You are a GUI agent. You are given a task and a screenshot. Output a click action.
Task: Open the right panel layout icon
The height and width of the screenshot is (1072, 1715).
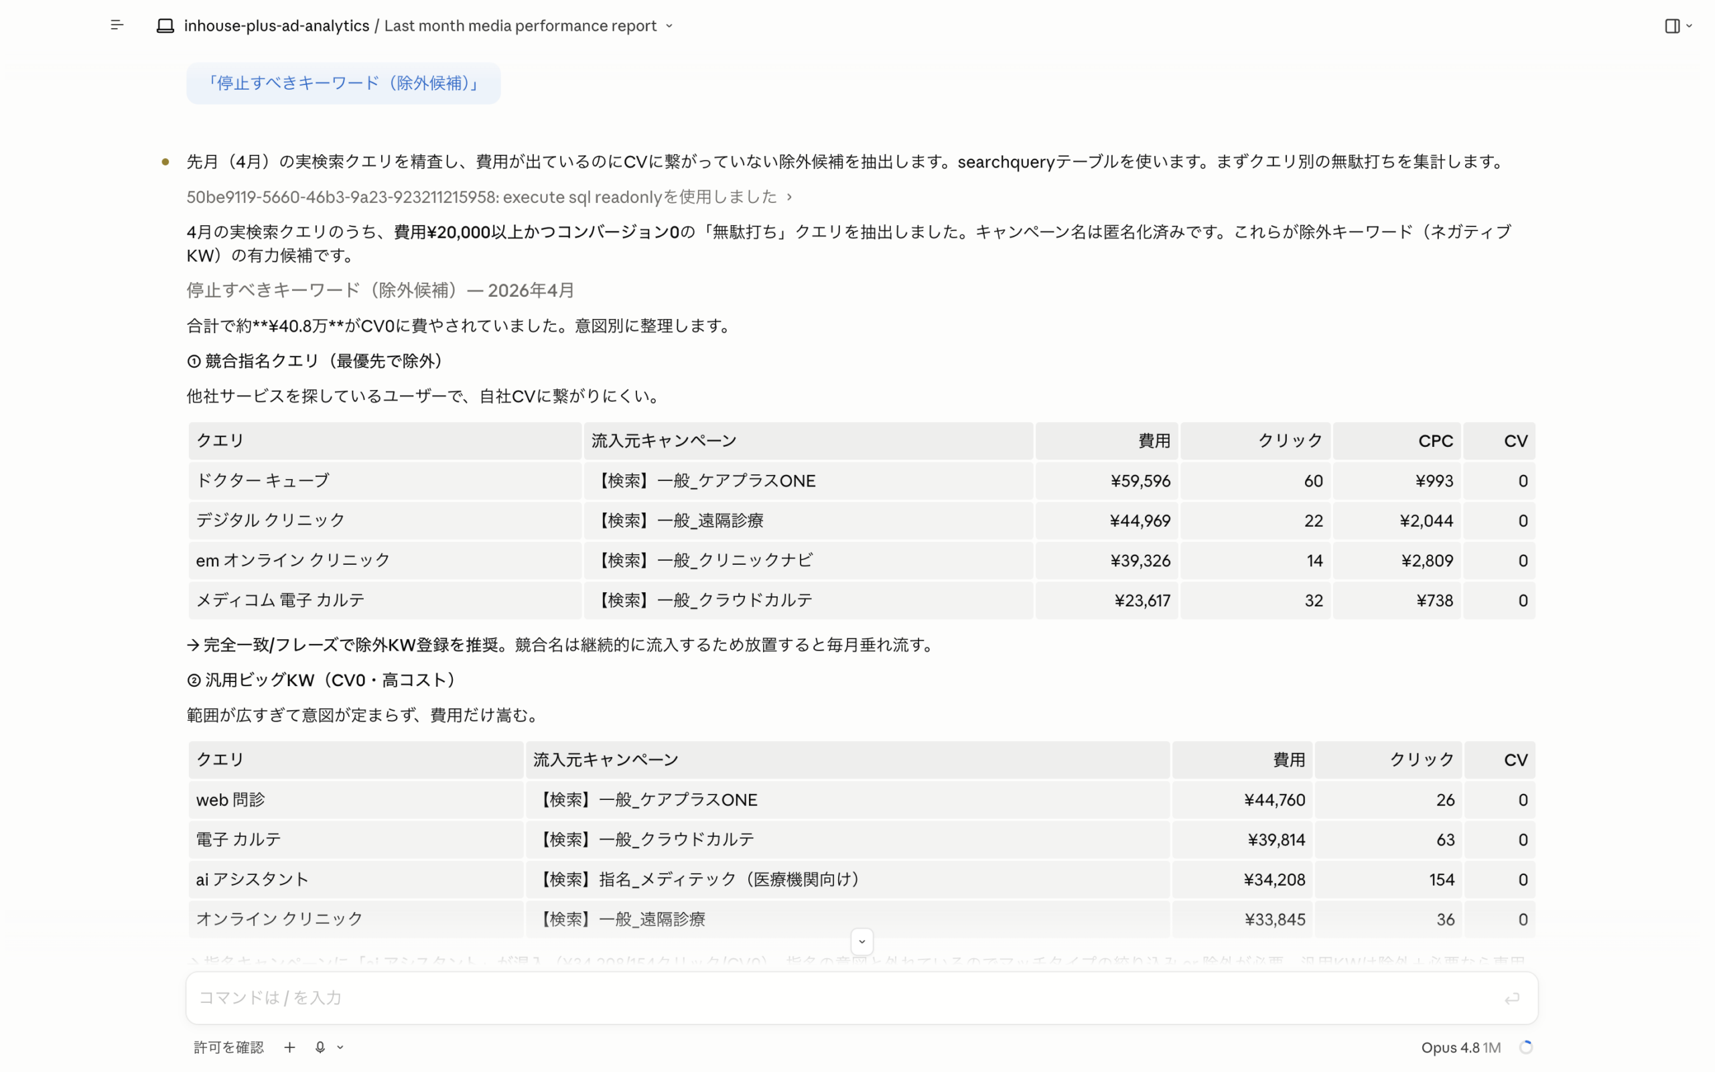point(1671,26)
